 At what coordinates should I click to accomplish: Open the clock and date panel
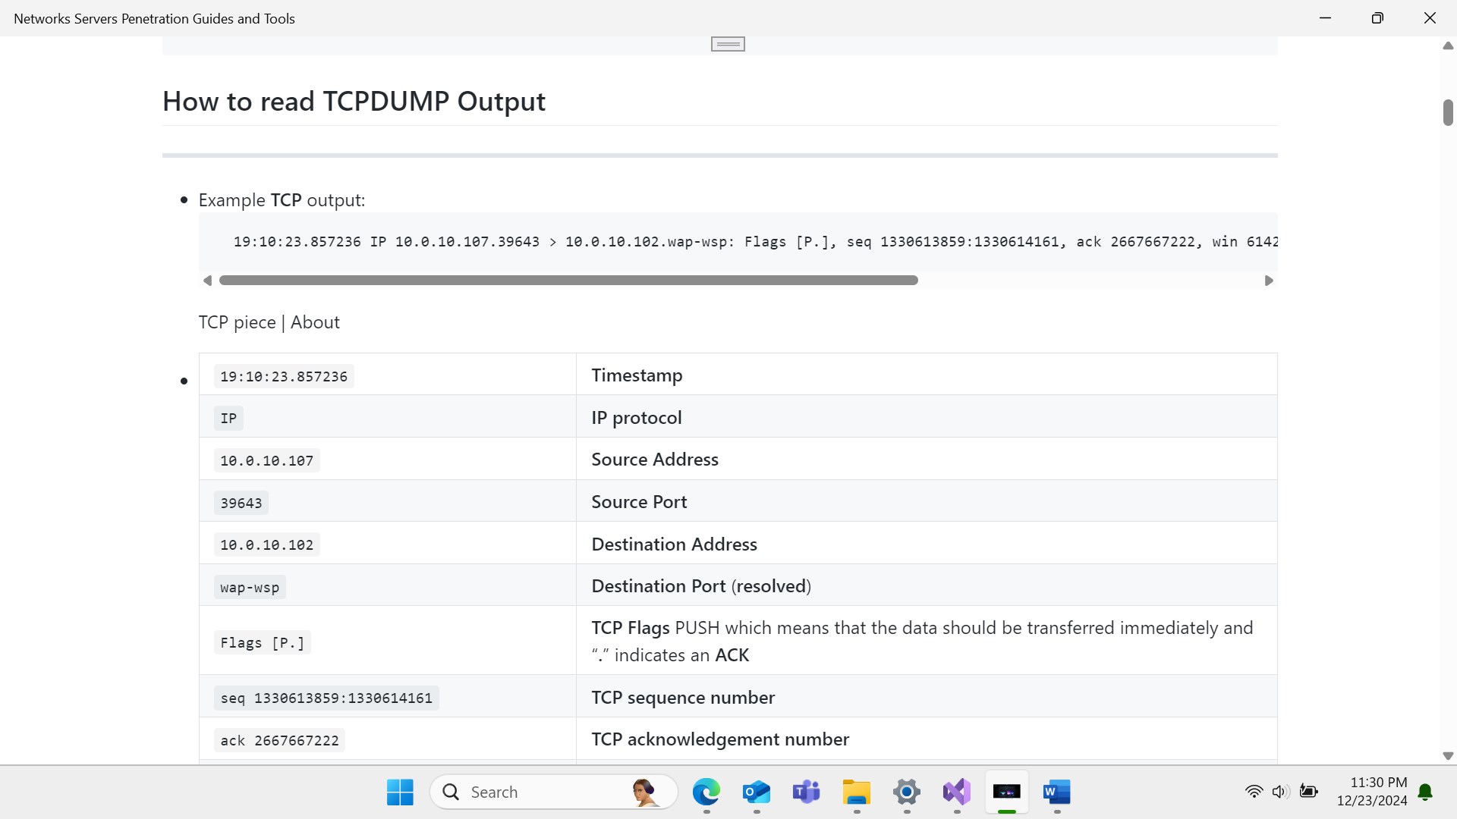pos(1372,791)
